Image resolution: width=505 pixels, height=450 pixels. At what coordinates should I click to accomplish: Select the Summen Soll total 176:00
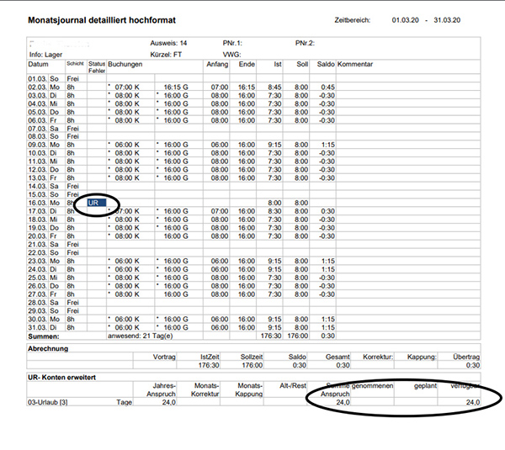point(298,336)
